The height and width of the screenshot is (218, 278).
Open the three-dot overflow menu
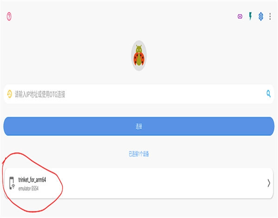pyautogui.click(x=270, y=16)
